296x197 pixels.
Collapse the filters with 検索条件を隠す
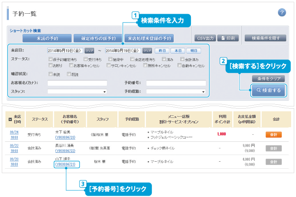[265, 38]
